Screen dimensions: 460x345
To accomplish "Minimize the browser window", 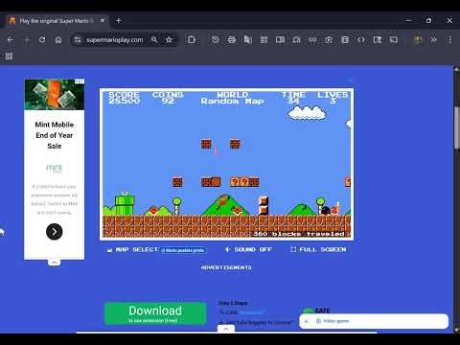I will (x=408, y=20).
